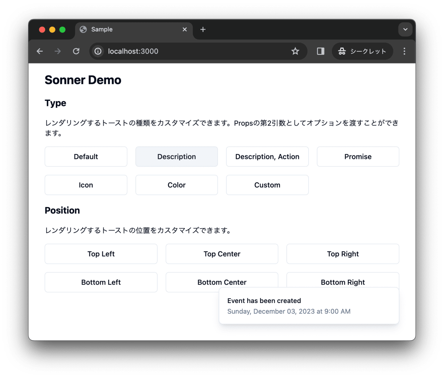Set toast position to Top Center
This screenshot has height=378, width=444.
222,254
